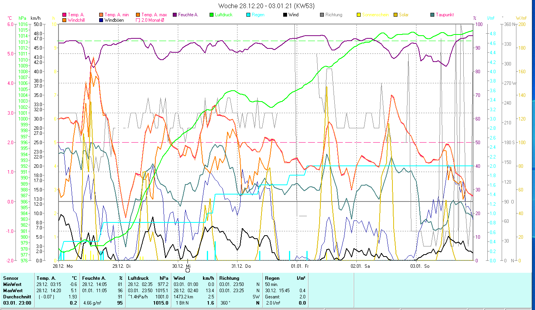Click the rain time '30.12. 15:45'

277,291
